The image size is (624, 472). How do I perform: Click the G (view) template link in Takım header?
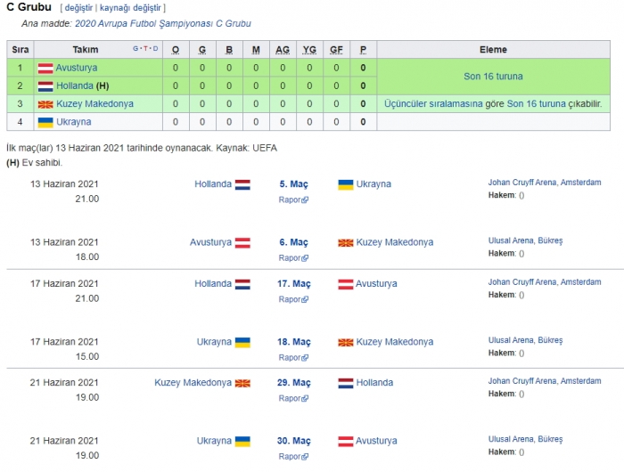pyautogui.click(x=135, y=49)
